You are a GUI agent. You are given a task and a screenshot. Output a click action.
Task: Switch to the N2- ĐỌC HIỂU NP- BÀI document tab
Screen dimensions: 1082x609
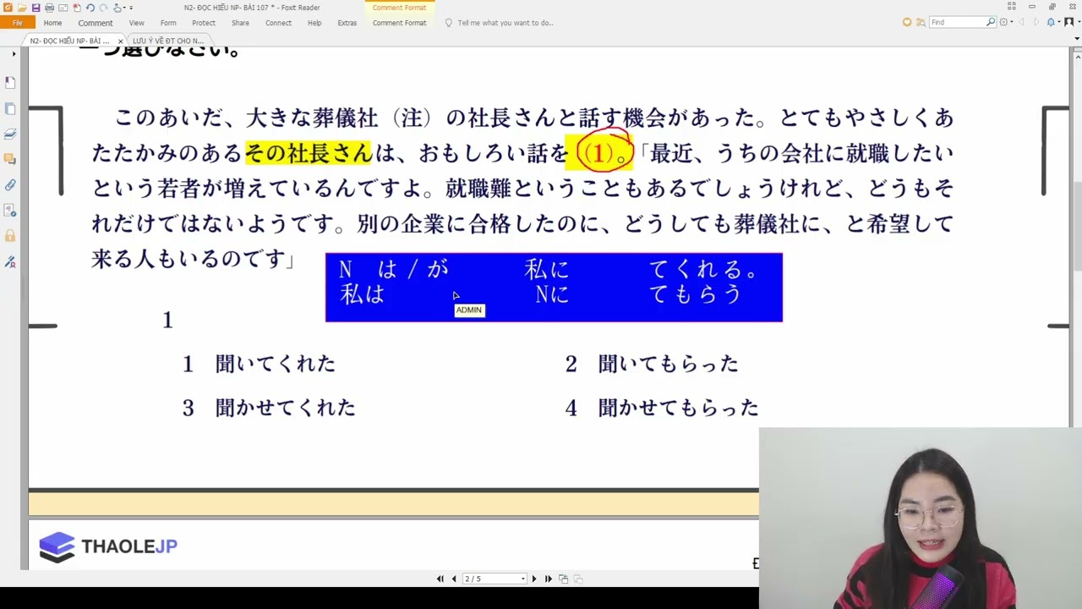pyautogui.click(x=69, y=41)
